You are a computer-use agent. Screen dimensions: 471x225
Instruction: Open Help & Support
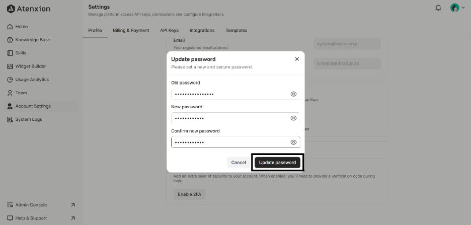tap(27, 218)
